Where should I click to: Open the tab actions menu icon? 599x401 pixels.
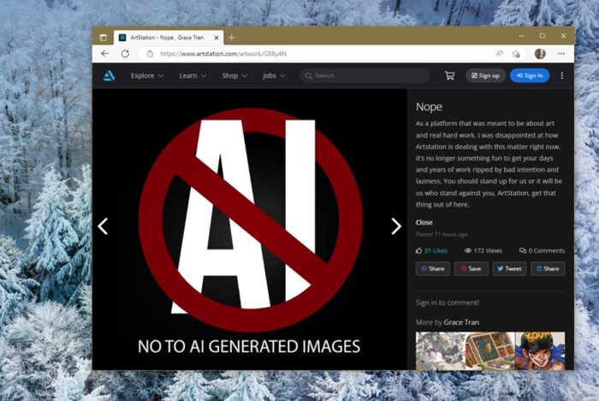[x=104, y=38]
